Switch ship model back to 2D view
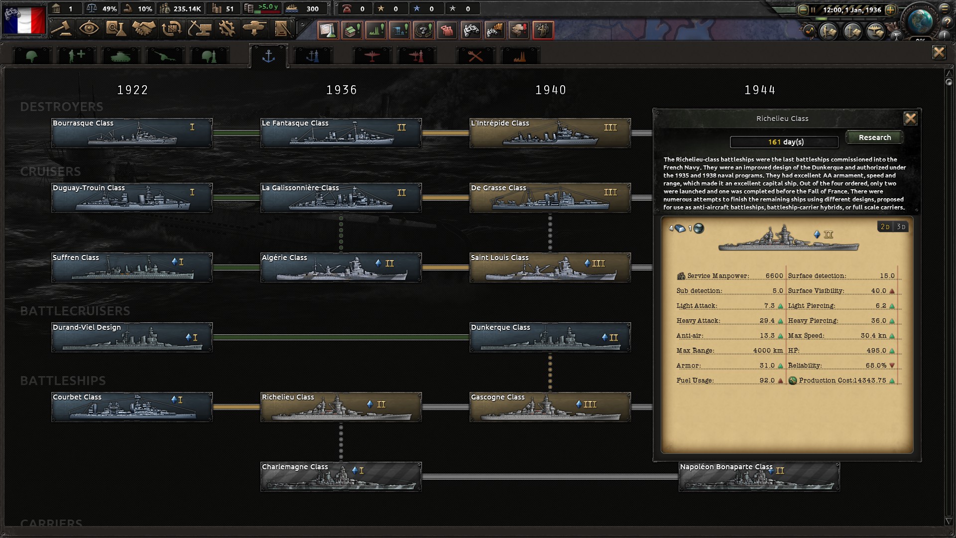 (x=886, y=226)
